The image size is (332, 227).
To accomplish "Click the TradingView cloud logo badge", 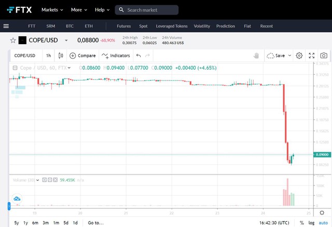I will pos(17,198).
